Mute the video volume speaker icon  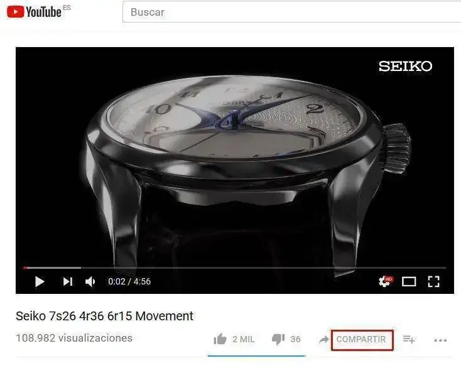[90, 281]
